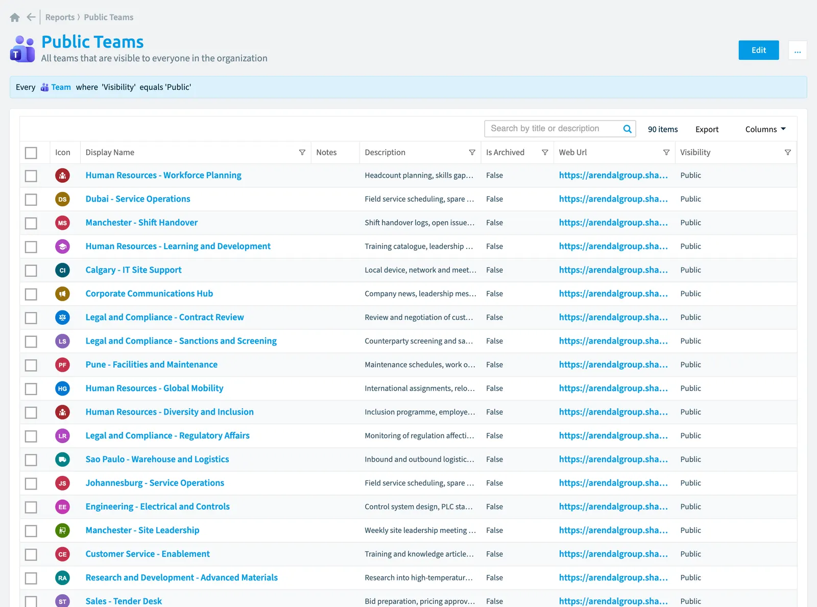Click the Sao Paulo warehouse truck icon
This screenshot has height=607, width=817.
[62, 459]
